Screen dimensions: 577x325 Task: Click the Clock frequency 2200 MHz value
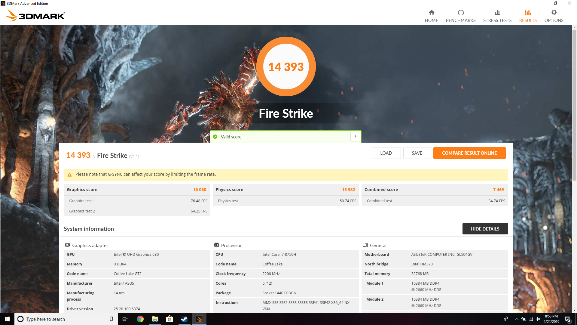click(271, 274)
